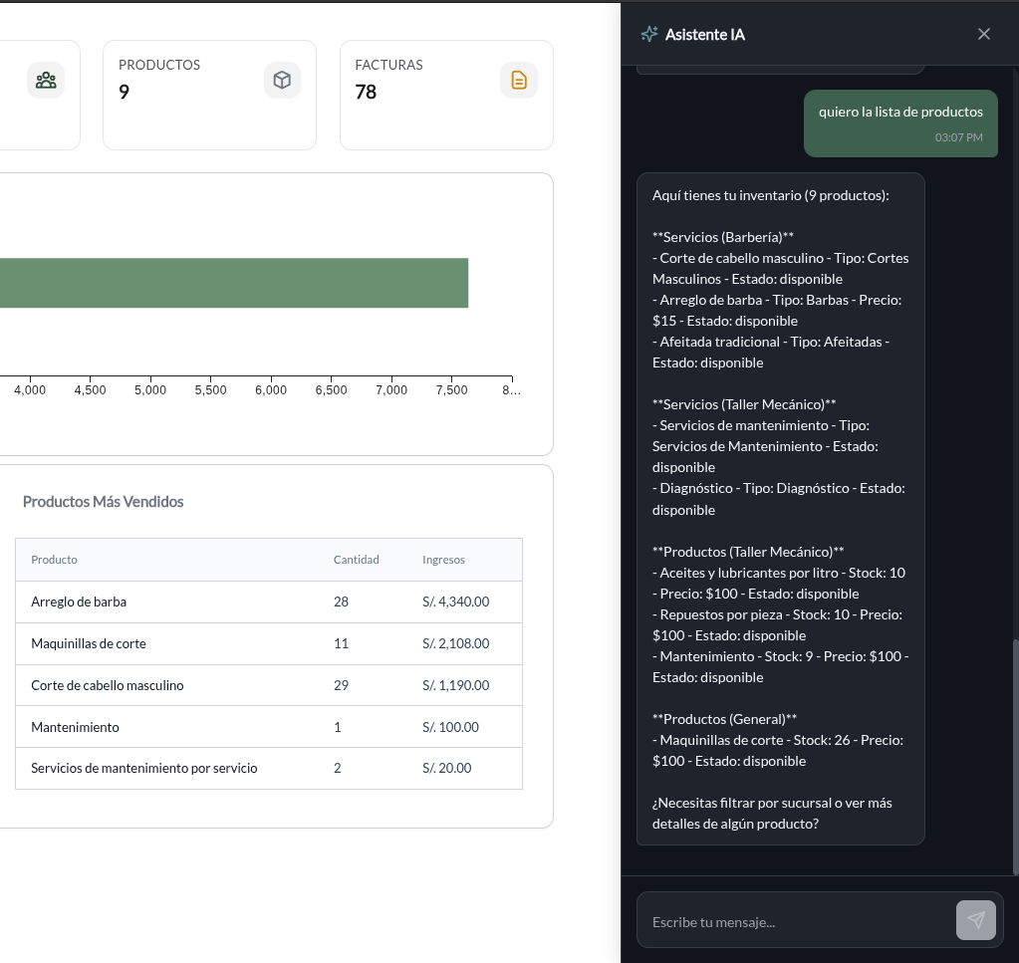Click the paper plane send icon

pyautogui.click(x=975, y=920)
